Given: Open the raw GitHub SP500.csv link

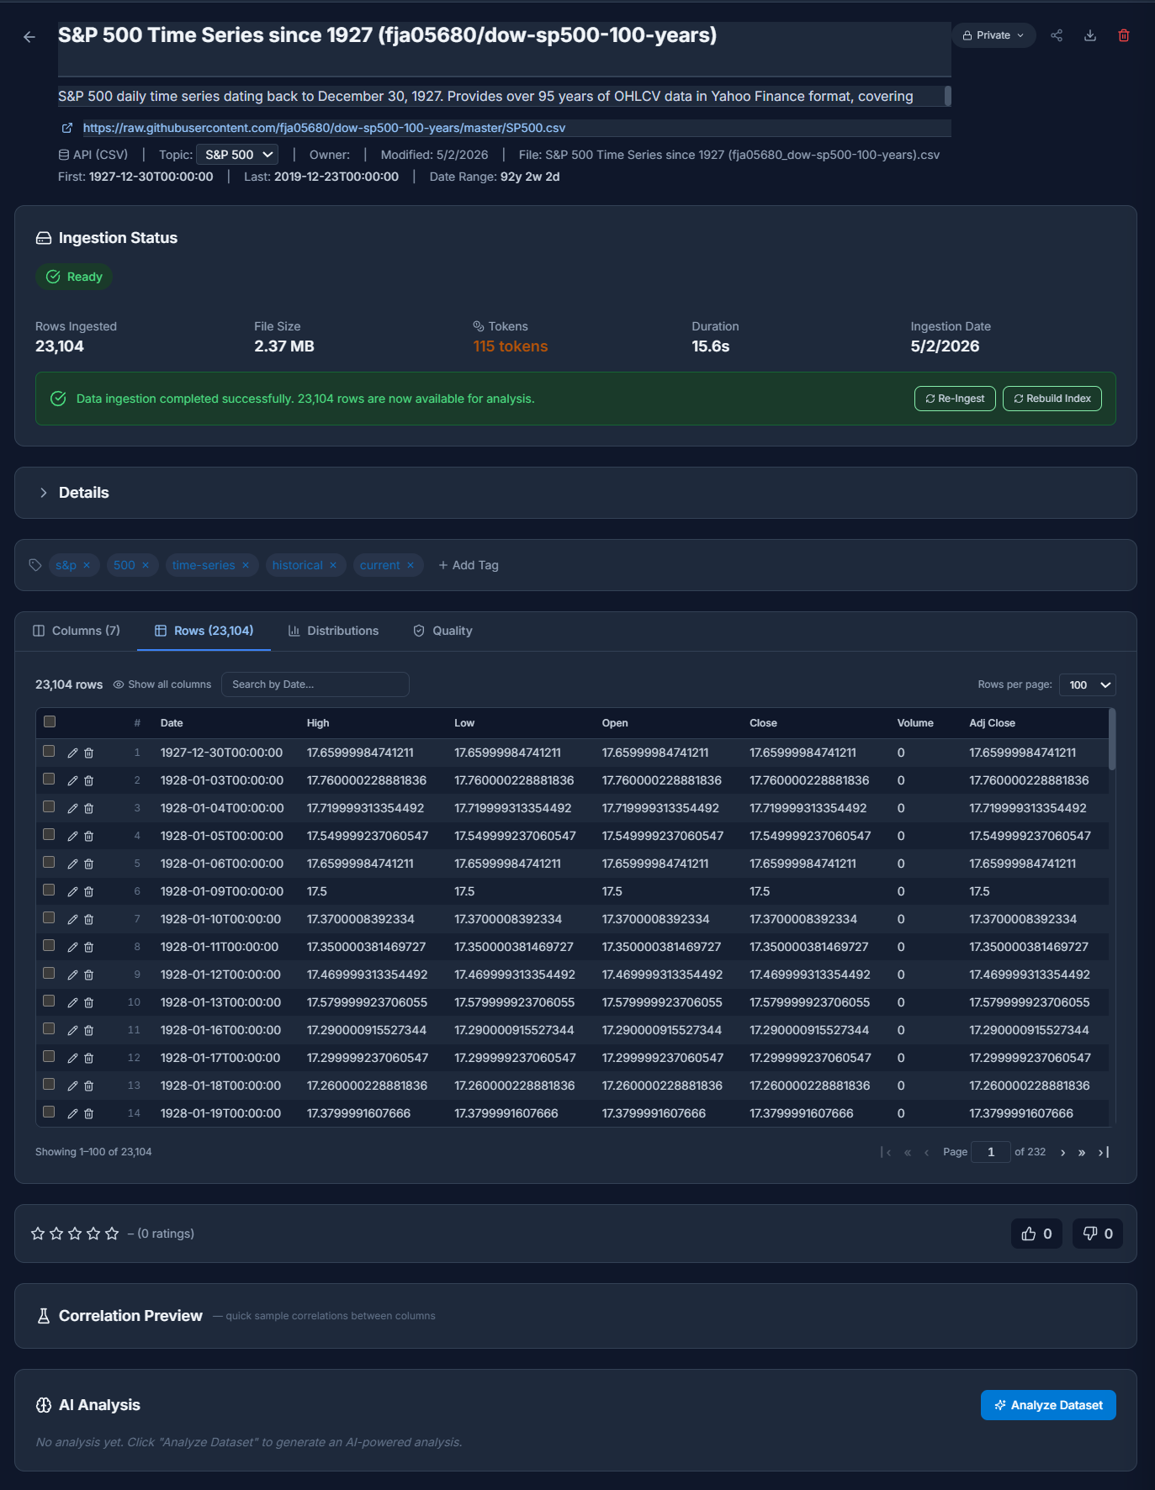Looking at the screenshot, I should (324, 128).
